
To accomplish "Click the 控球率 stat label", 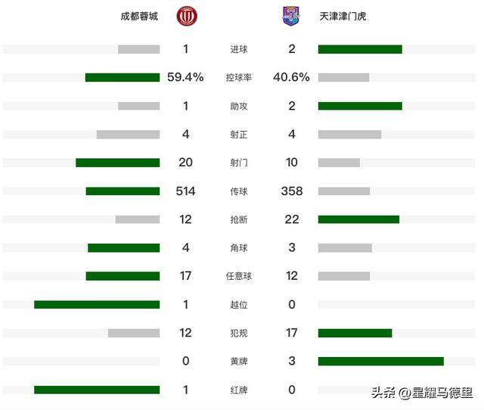I will pos(239,77).
